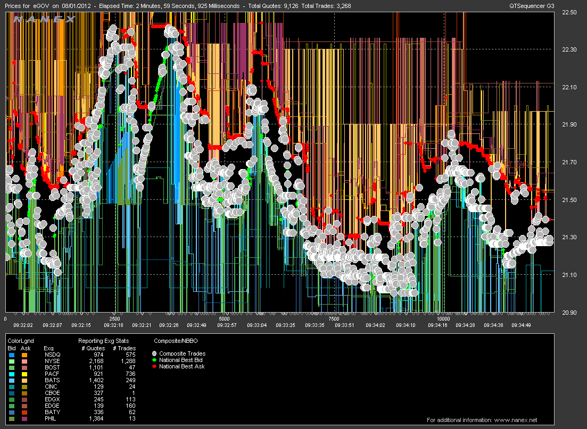Select the # Trades column header
The width and height of the screenshot is (587, 429).
pyautogui.click(x=125, y=348)
